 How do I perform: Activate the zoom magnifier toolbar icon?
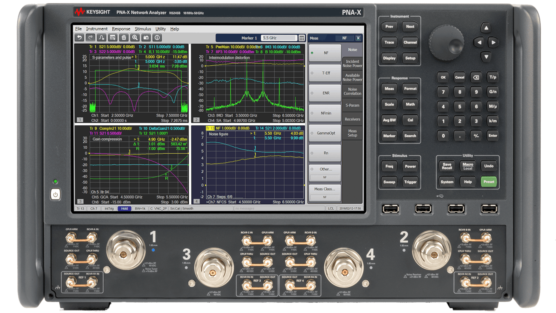coord(135,38)
